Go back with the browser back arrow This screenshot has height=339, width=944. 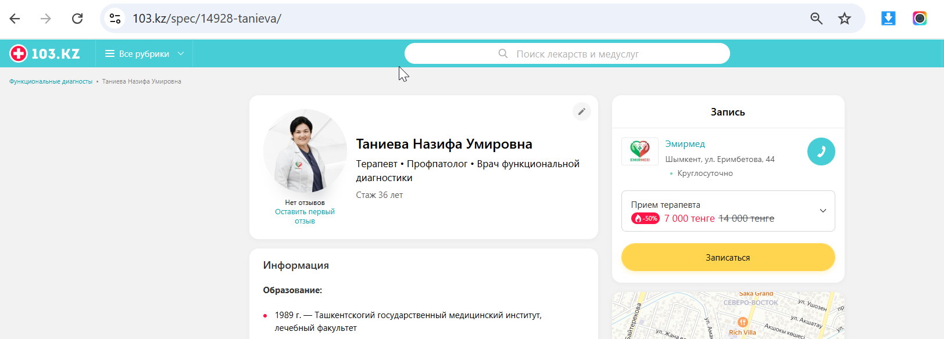point(15,19)
